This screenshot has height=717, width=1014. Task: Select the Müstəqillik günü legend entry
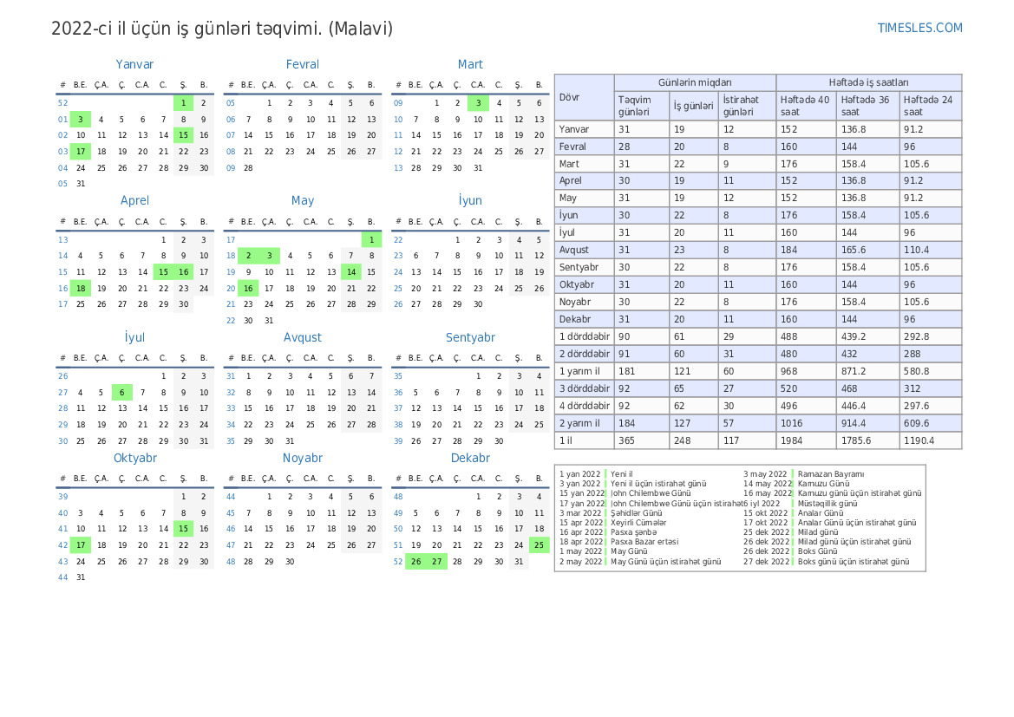827,503
